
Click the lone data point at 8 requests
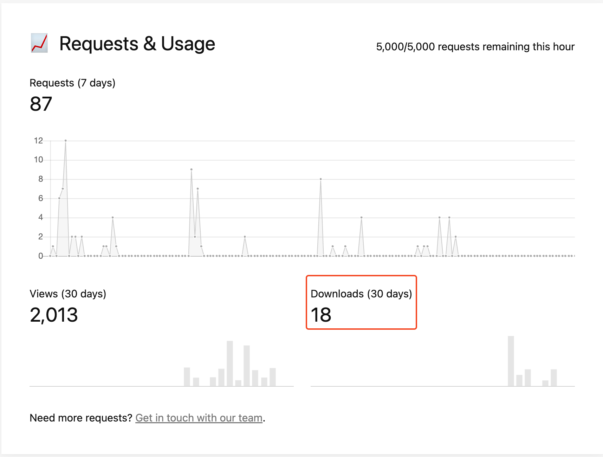tap(321, 179)
